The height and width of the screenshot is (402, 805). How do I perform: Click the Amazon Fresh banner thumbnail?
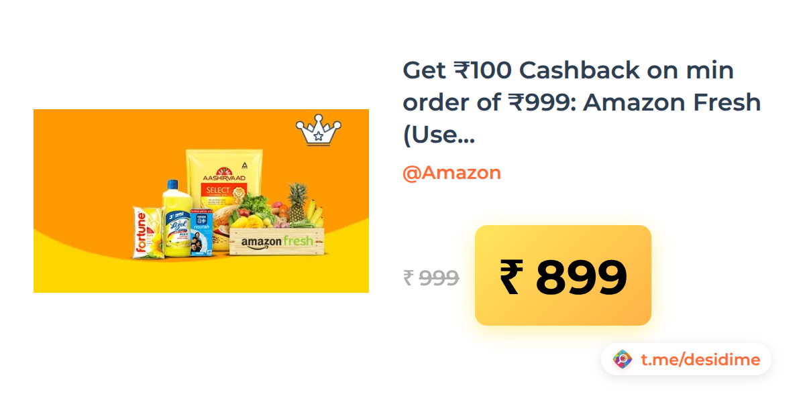[x=201, y=201]
